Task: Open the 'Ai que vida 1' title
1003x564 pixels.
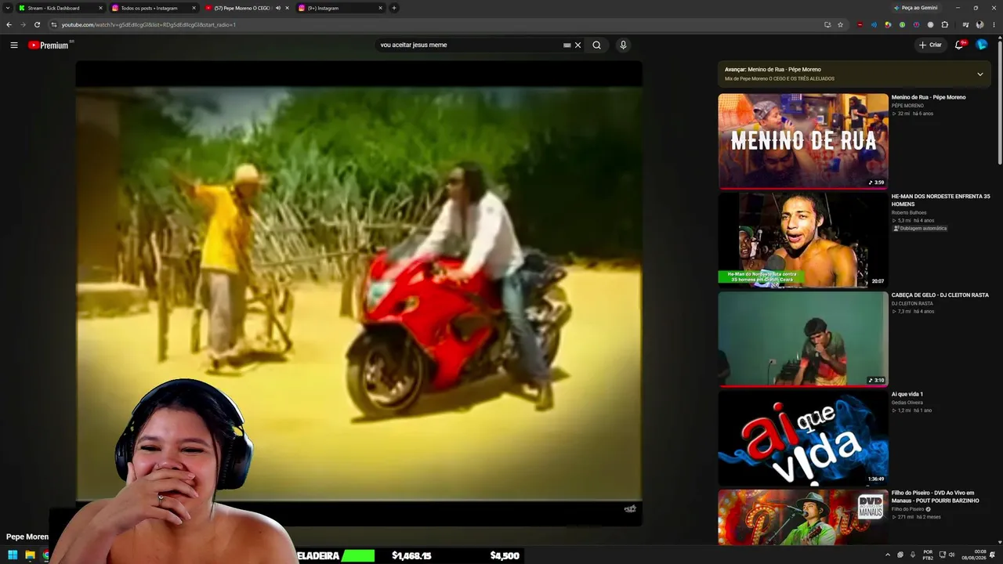Action: coord(907,394)
